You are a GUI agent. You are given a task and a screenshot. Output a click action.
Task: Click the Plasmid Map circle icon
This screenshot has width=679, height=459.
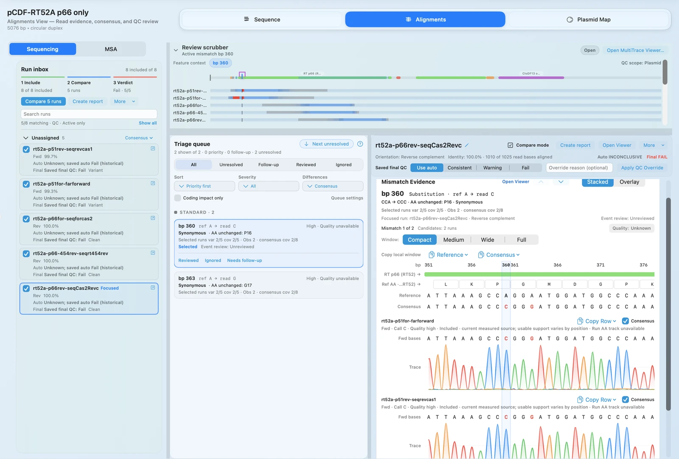[570, 19]
